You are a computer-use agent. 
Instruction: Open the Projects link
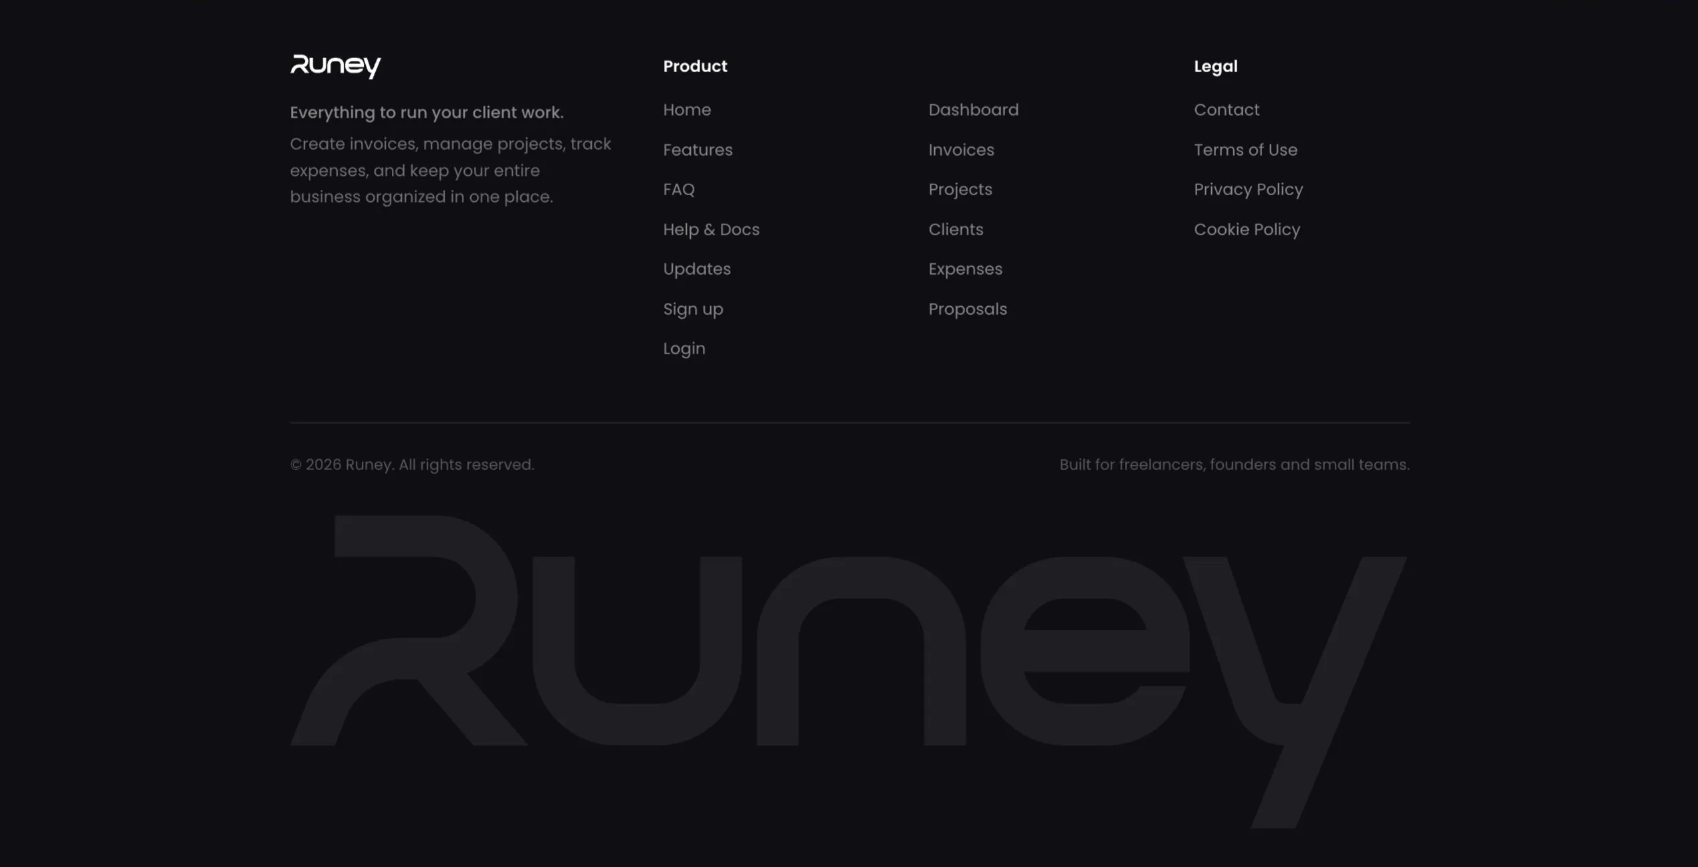coord(960,189)
